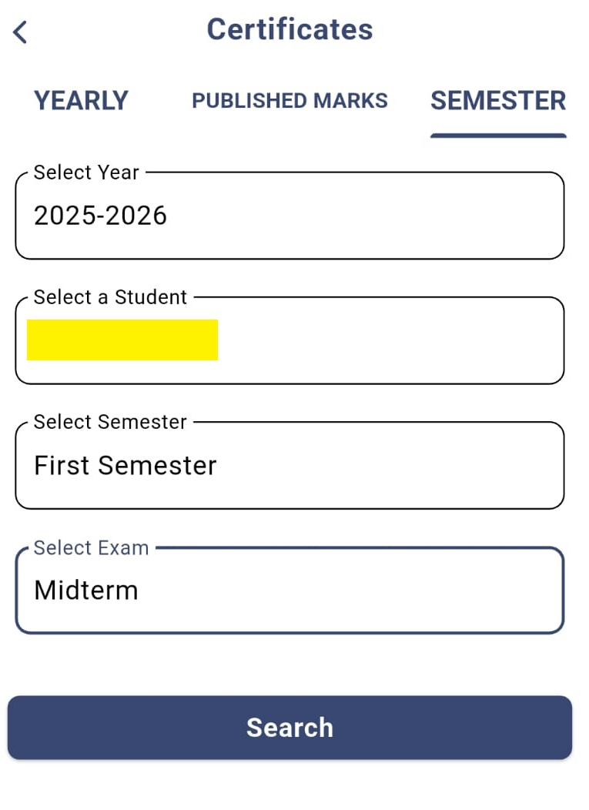Tap the back arrow icon

21,32
